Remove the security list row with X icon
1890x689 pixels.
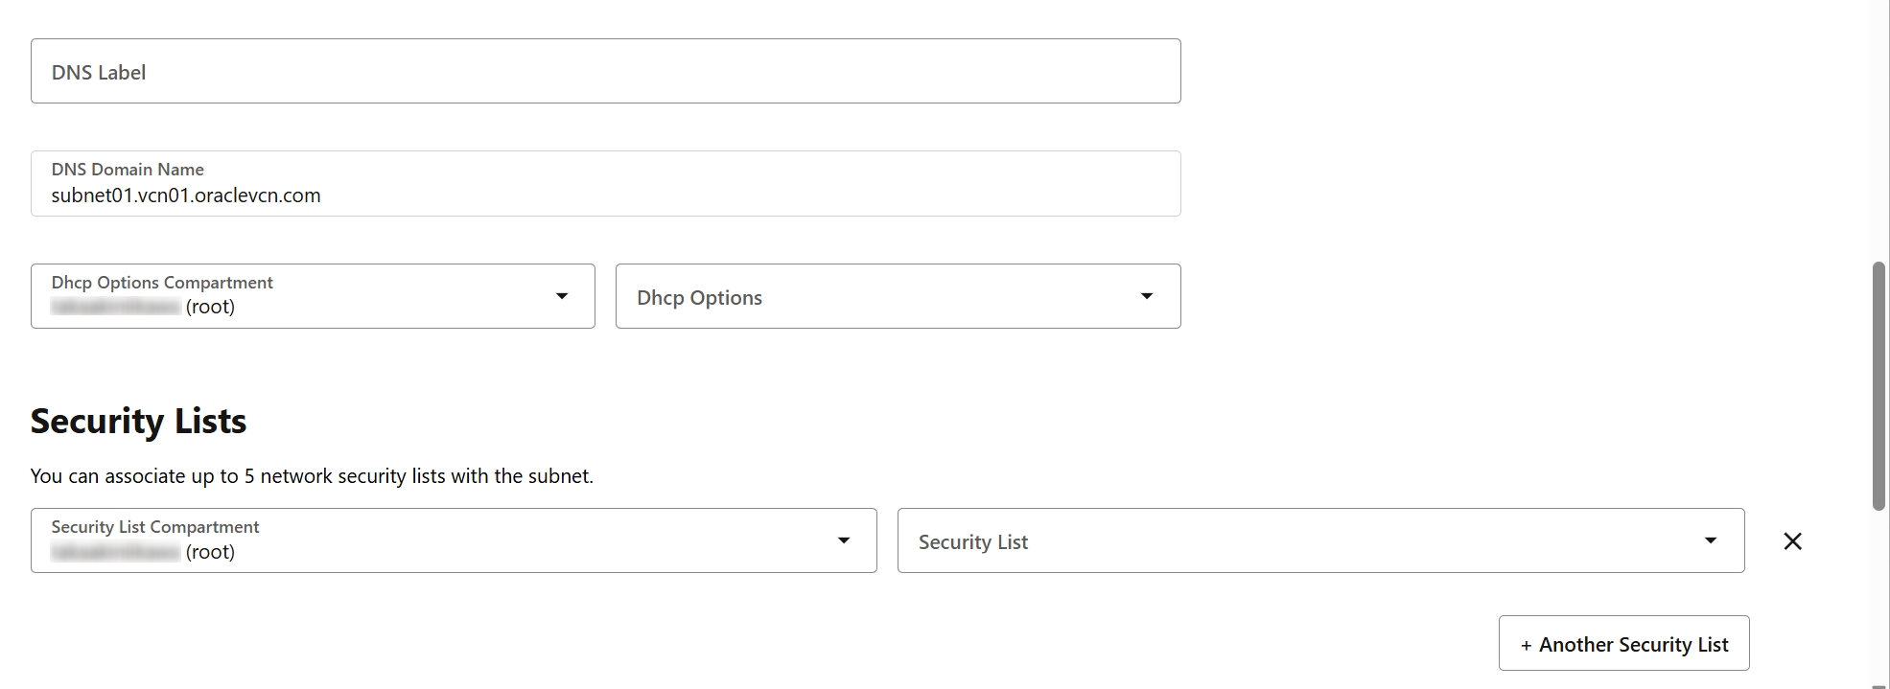point(1792,541)
